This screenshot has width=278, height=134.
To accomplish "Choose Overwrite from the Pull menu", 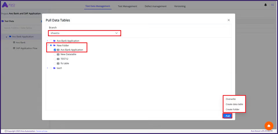I will tap(230, 99).
